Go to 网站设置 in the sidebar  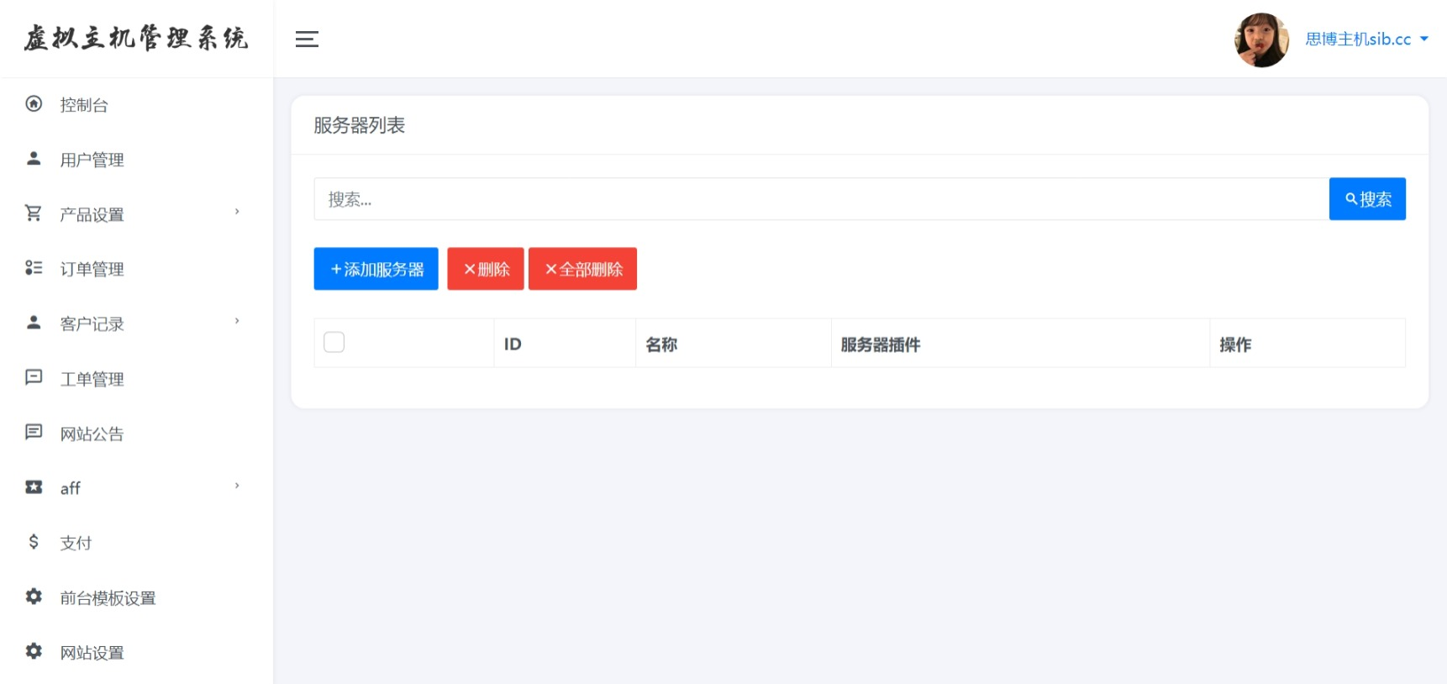point(92,652)
